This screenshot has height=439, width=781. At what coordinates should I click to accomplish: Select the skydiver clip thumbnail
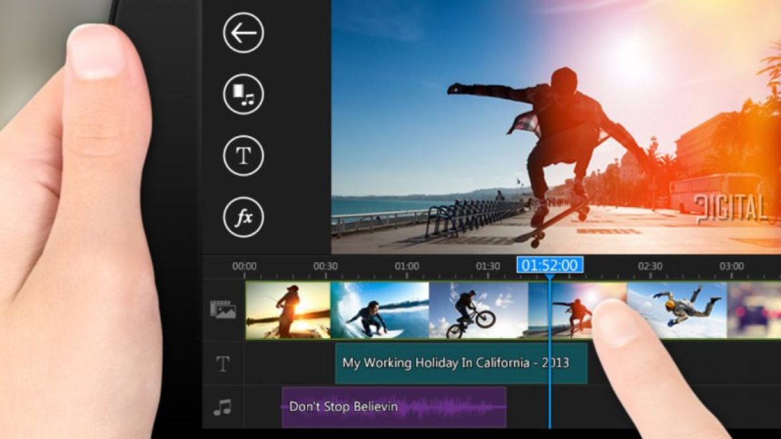click(x=677, y=310)
